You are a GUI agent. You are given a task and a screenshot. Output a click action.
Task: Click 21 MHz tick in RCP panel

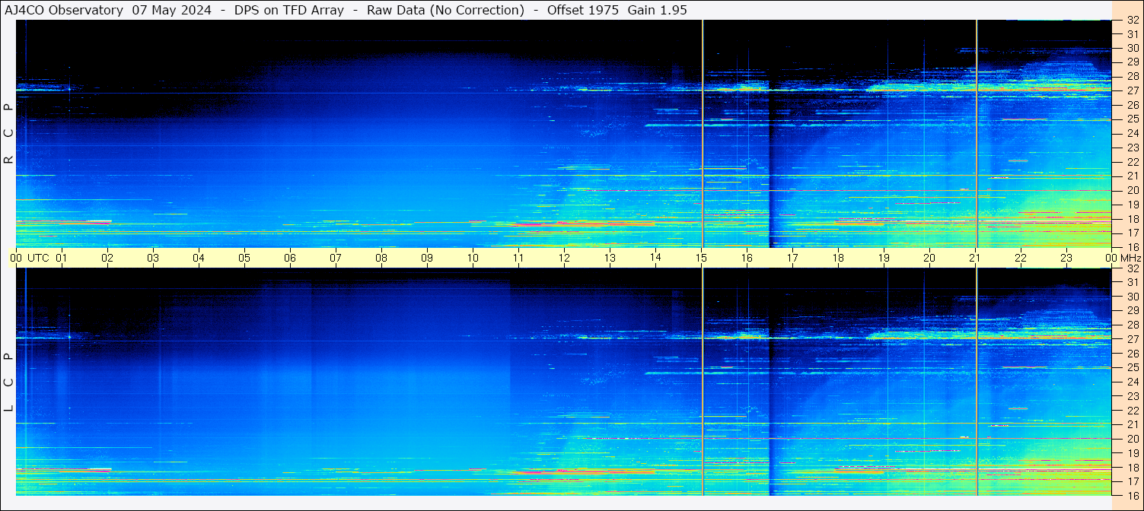point(1133,176)
